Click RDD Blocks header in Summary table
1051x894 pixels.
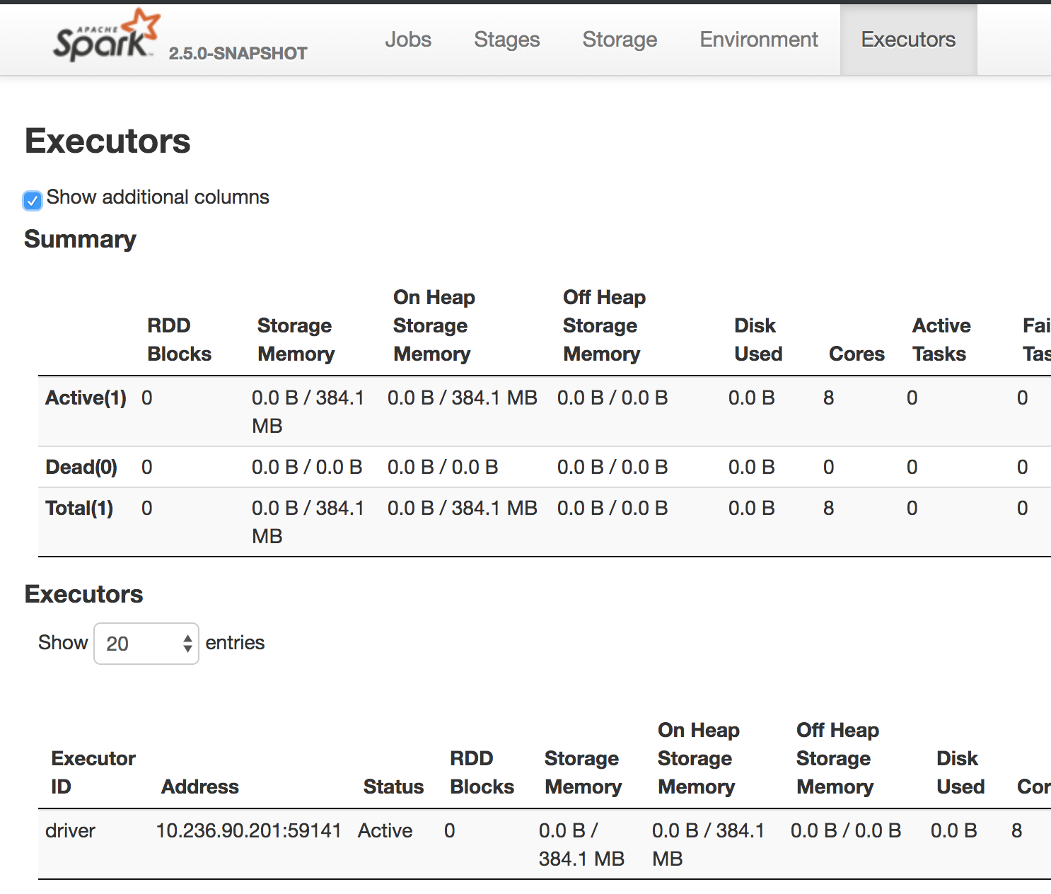(x=180, y=339)
